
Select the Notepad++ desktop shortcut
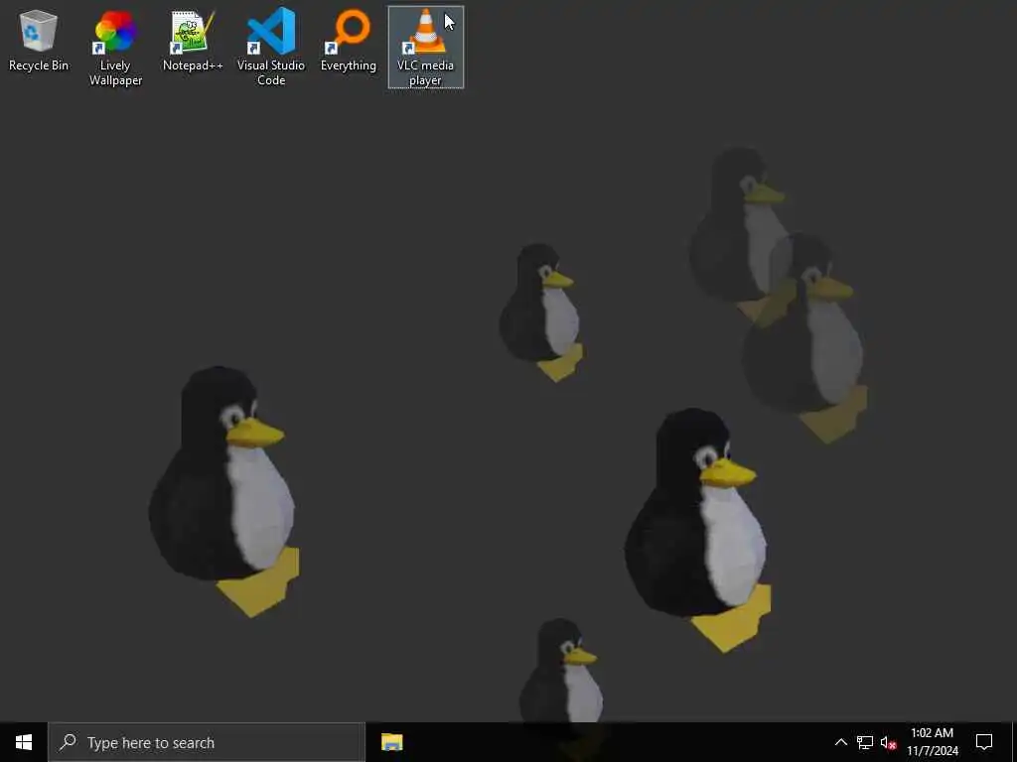coord(193,41)
